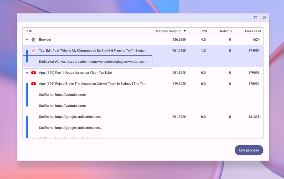Viewport: 284px width, 179px height.
Task: Select first Subframe youtube.com row
Action: point(143,95)
